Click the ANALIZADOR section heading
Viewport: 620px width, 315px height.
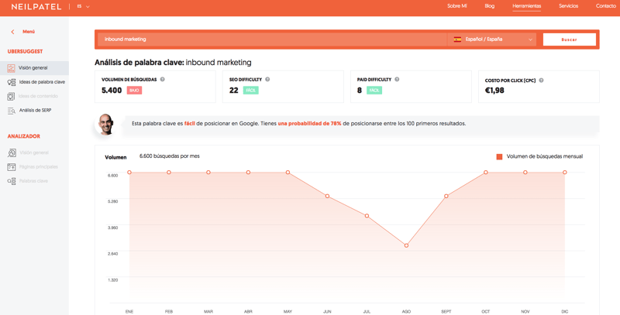[24, 136]
